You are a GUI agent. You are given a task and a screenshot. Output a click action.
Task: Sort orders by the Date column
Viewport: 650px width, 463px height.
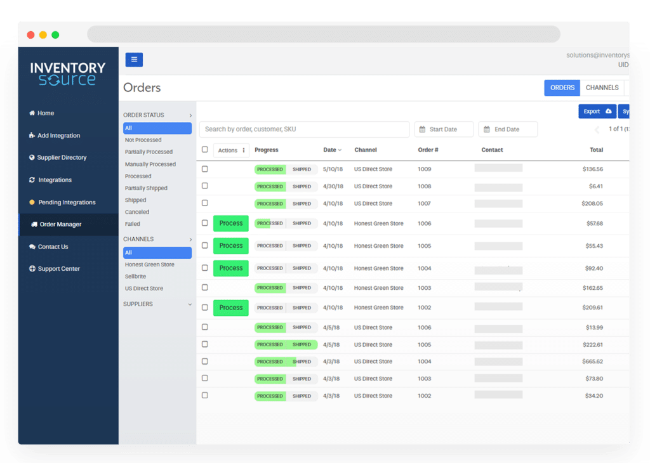[x=332, y=150]
